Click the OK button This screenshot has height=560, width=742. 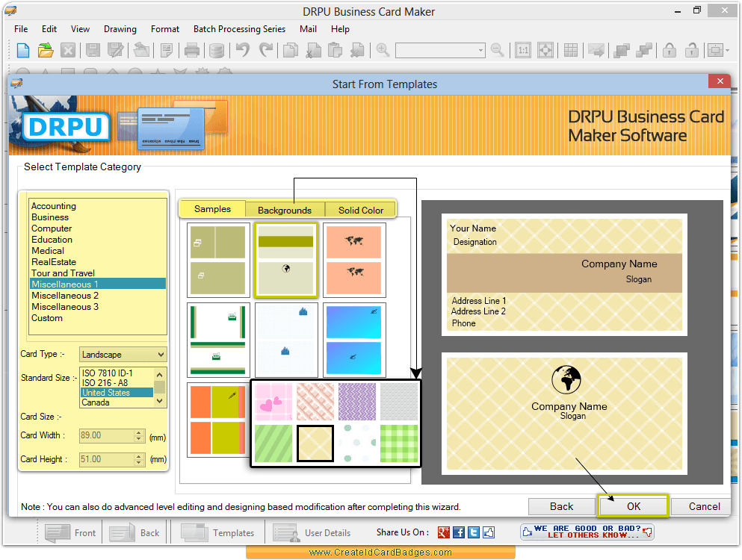633,506
